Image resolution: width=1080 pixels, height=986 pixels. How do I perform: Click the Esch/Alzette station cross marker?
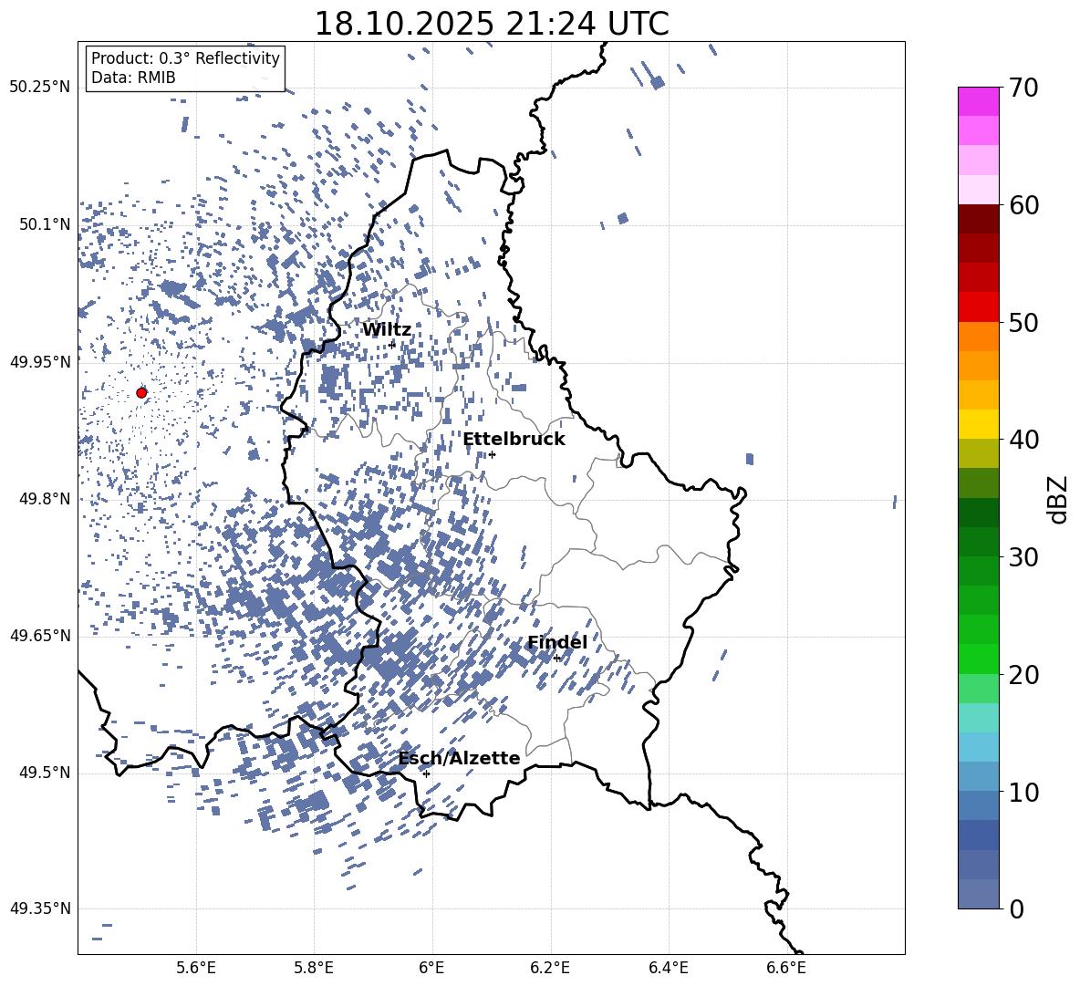click(426, 773)
